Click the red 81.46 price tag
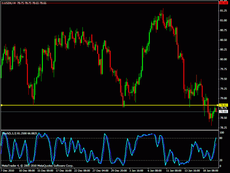230x173 pixels. pyautogui.click(x=223, y=3)
